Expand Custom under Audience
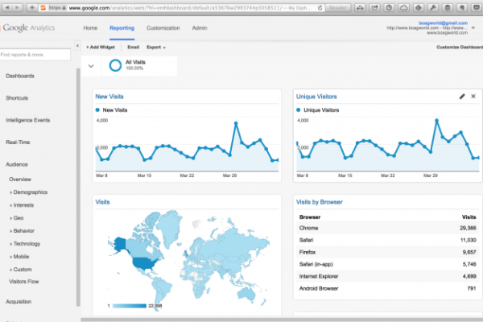Image resolution: width=483 pixels, height=322 pixels. coord(21,270)
